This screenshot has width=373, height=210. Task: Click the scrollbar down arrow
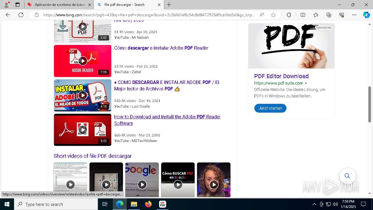pyautogui.click(x=370, y=193)
